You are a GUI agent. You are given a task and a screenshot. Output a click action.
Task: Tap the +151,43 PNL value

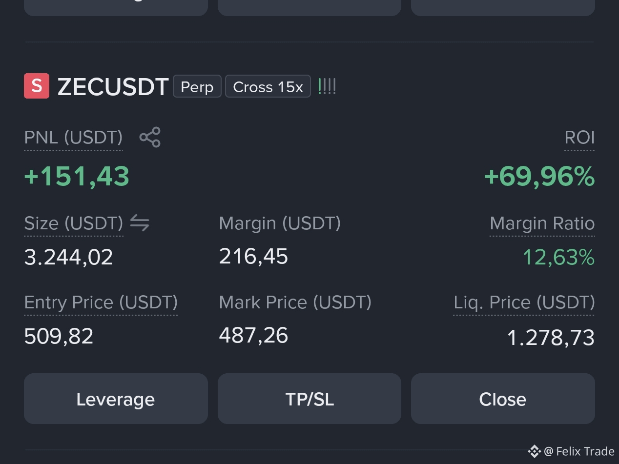77,176
